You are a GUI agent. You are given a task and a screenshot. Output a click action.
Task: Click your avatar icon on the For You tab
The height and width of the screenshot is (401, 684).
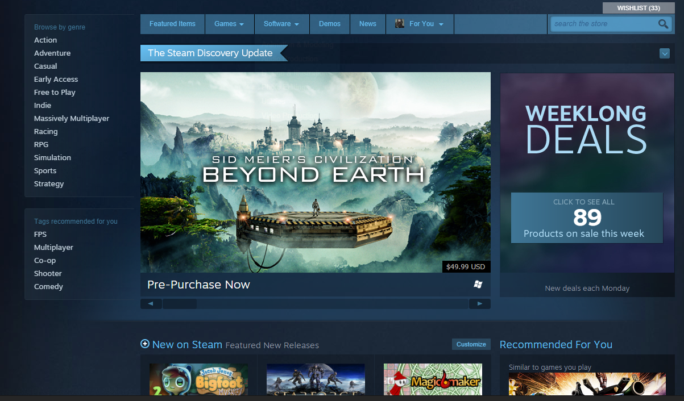pos(399,24)
